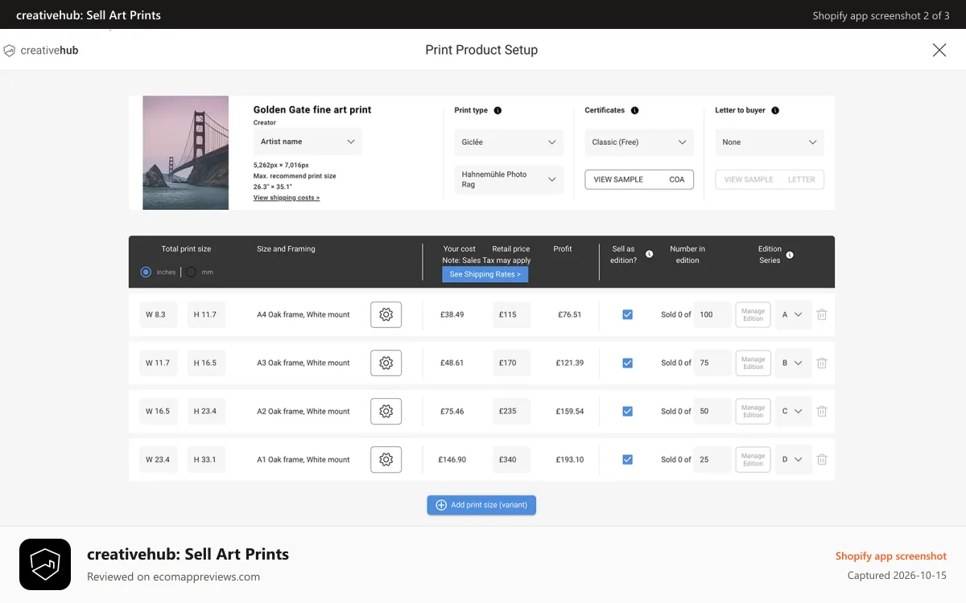Show info tooltip for Sell as edition
This screenshot has width=966, height=603.
click(x=649, y=254)
